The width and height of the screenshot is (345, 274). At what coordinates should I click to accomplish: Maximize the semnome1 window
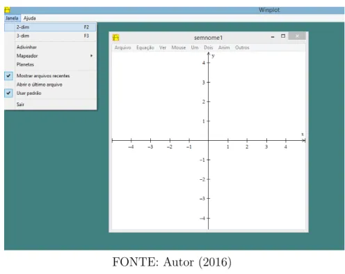[283, 36]
